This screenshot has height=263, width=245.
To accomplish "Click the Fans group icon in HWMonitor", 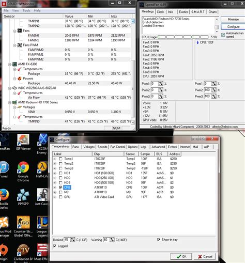I will [x=20, y=30].
